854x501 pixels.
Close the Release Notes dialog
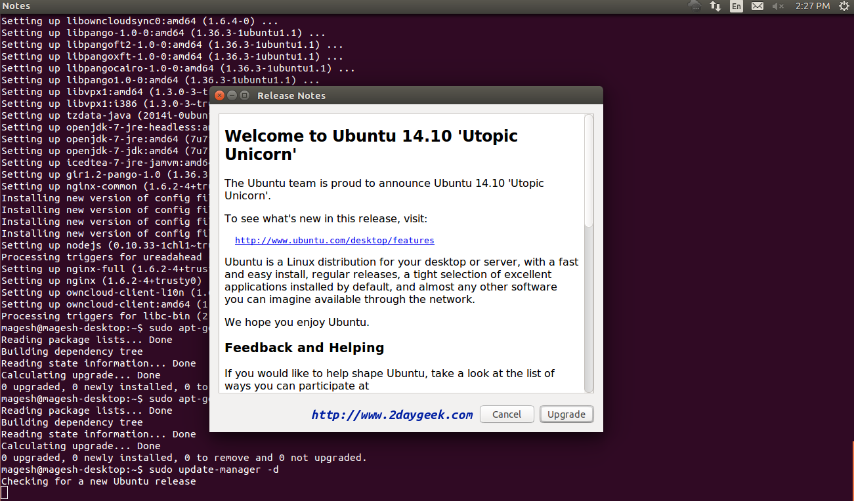point(220,95)
